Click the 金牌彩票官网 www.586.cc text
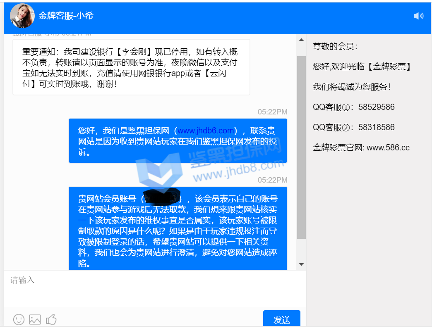The width and height of the screenshot is (432, 328). pyautogui.click(x=361, y=147)
